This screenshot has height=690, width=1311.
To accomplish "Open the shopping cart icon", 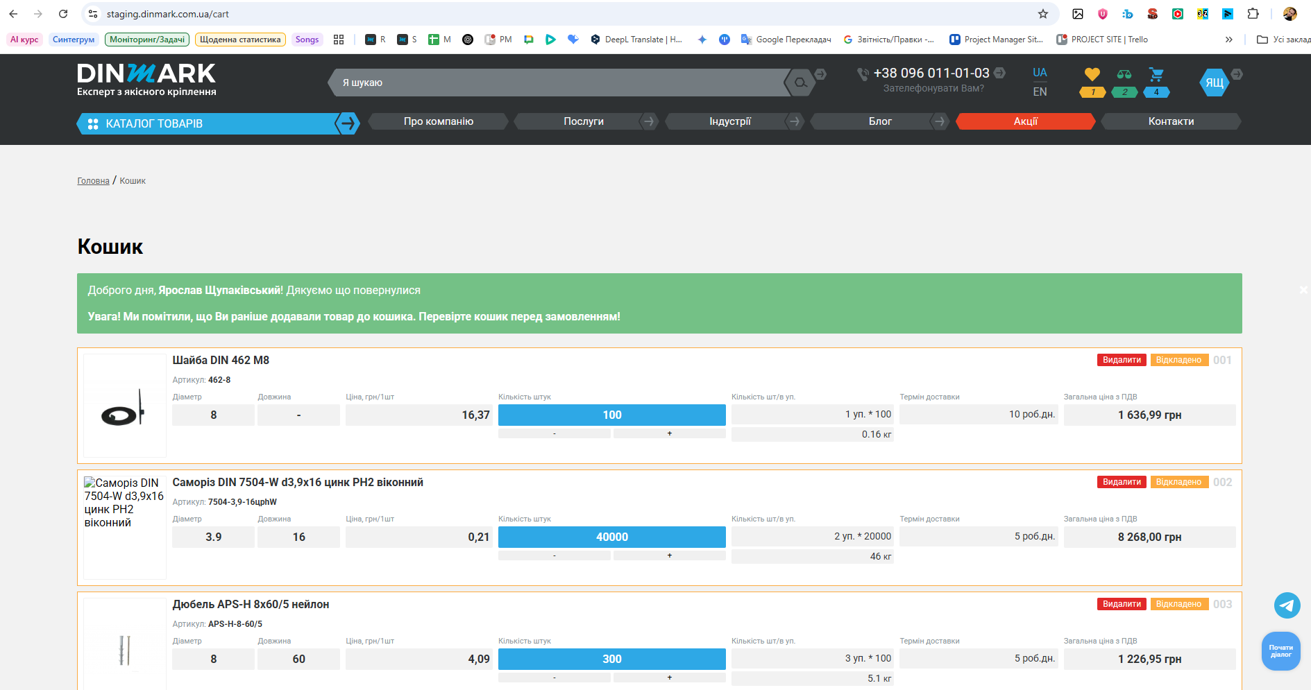I will [x=1156, y=74].
